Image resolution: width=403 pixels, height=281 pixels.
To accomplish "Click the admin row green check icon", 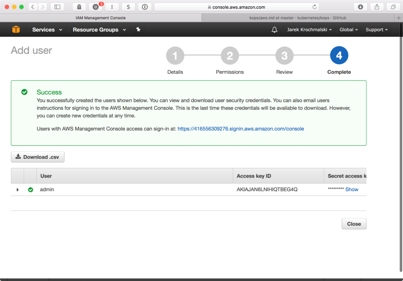I will coord(31,190).
